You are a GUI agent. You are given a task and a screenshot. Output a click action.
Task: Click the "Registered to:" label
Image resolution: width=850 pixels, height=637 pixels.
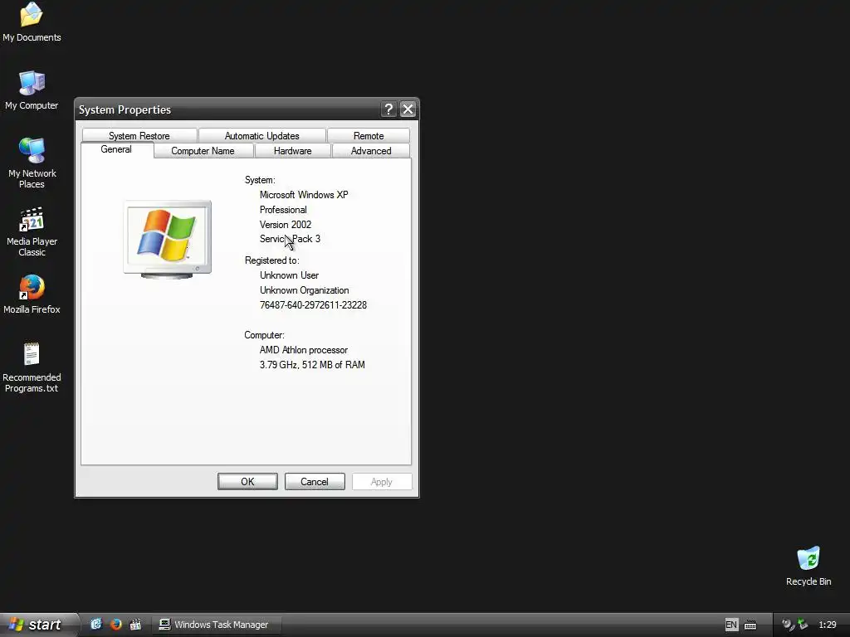[271, 260]
